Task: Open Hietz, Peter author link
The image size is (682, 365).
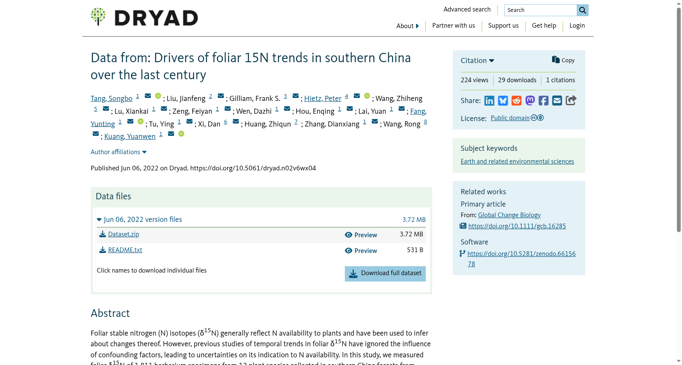Action: pyautogui.click(x=323, y=98)
